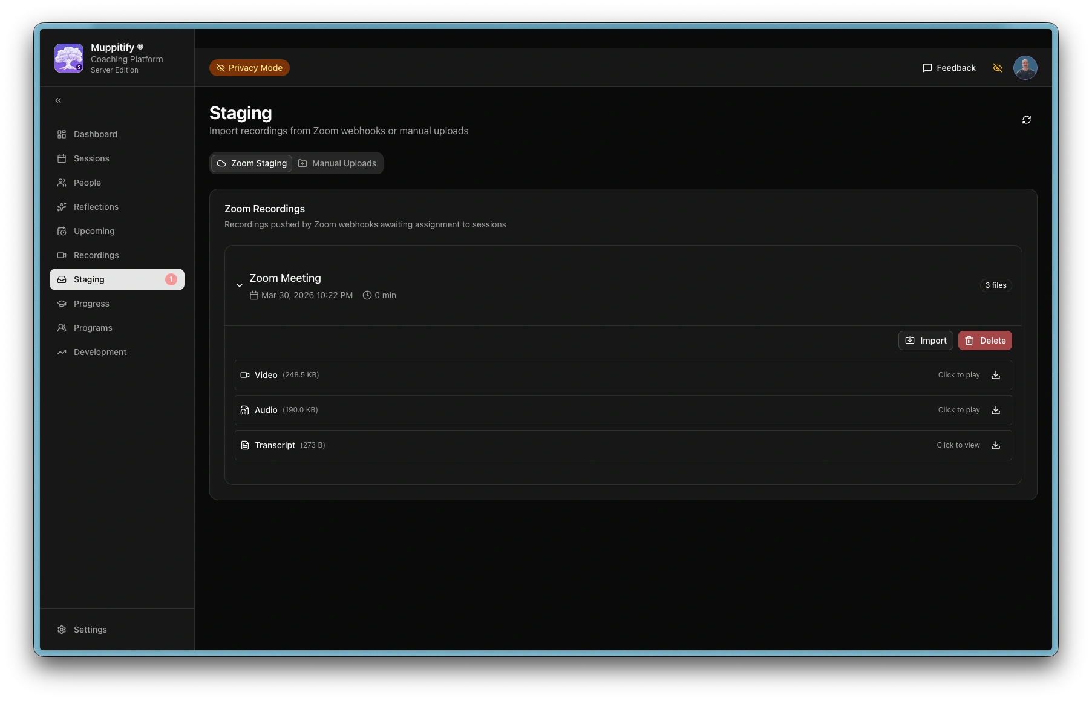Collapse the sidebar with double chevron
The image size is (1092, 701).
coord(58,100)
